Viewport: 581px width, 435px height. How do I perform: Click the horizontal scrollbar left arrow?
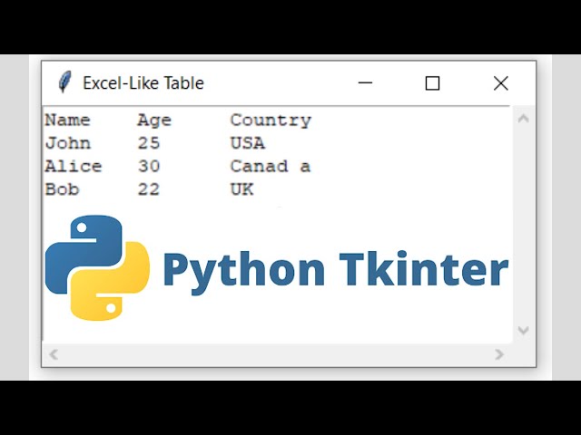(x=54, y=354)
